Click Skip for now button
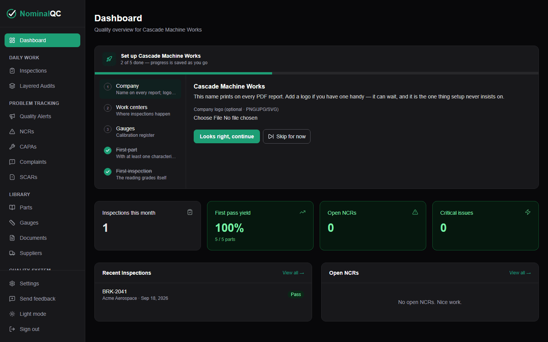 coord(287,136)
